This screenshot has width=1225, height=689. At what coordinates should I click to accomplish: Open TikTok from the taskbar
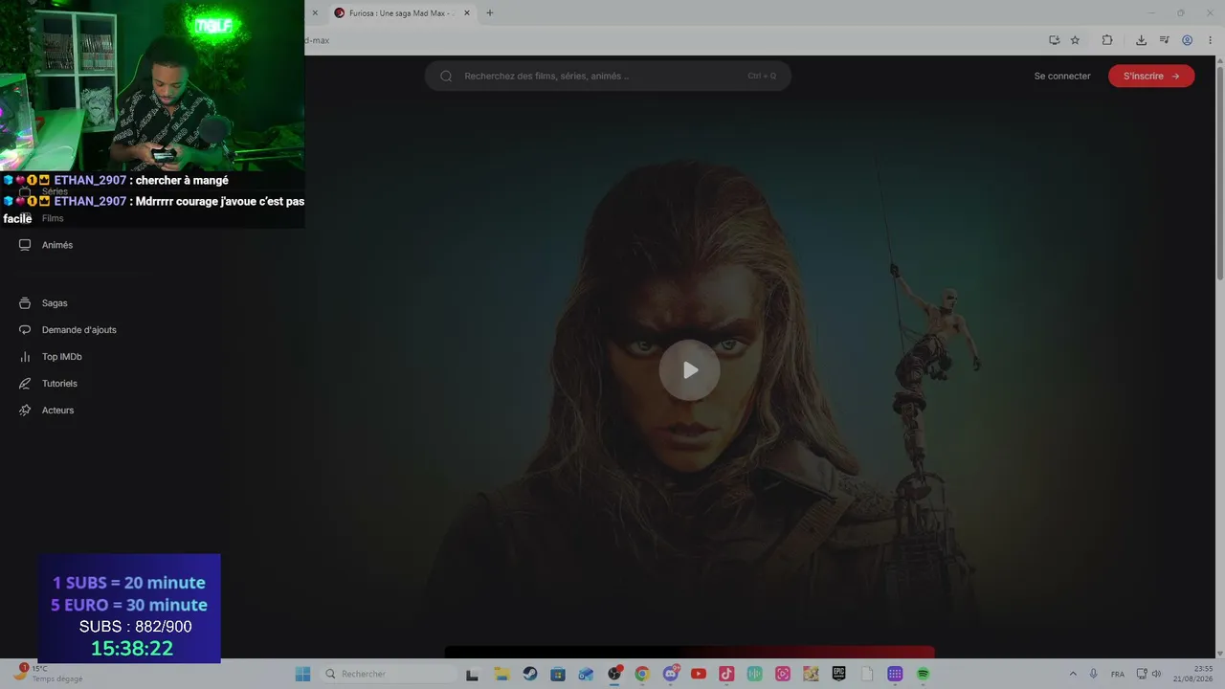726,674
